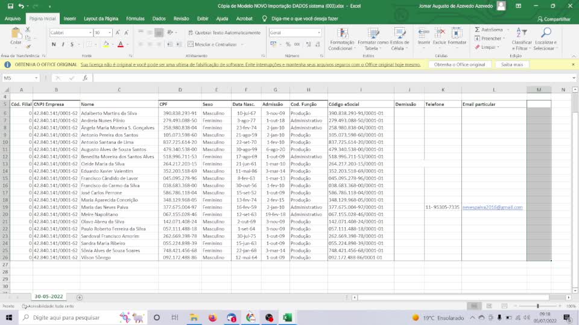Open the Limpar clear dropdown

(x=498, y=47)
